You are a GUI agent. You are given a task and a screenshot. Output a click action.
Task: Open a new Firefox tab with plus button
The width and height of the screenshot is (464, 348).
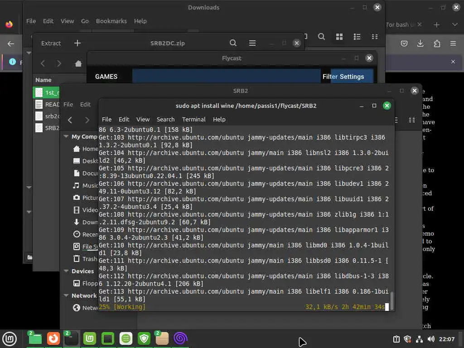coord(436,25)
